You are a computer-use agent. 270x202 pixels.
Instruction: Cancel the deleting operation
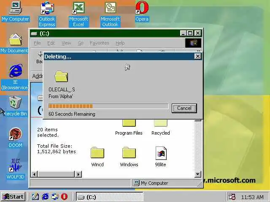[184, 108]
